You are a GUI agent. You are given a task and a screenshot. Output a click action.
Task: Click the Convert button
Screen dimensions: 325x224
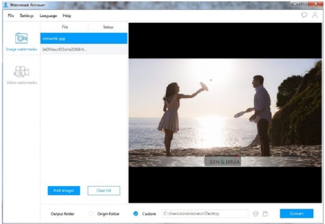tap(297, 213)
